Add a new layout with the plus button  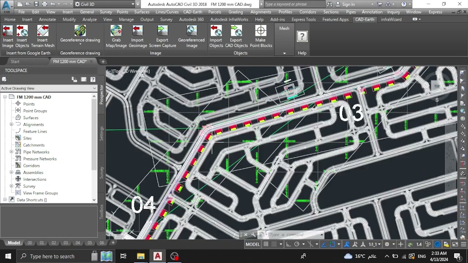[x=113, y=243]
